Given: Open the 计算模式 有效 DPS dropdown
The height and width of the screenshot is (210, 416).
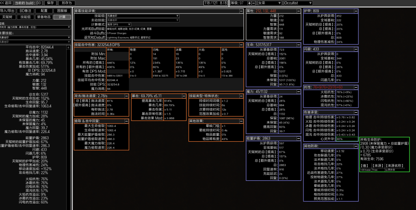Looking at the screenshot, I should click(119, 24).
